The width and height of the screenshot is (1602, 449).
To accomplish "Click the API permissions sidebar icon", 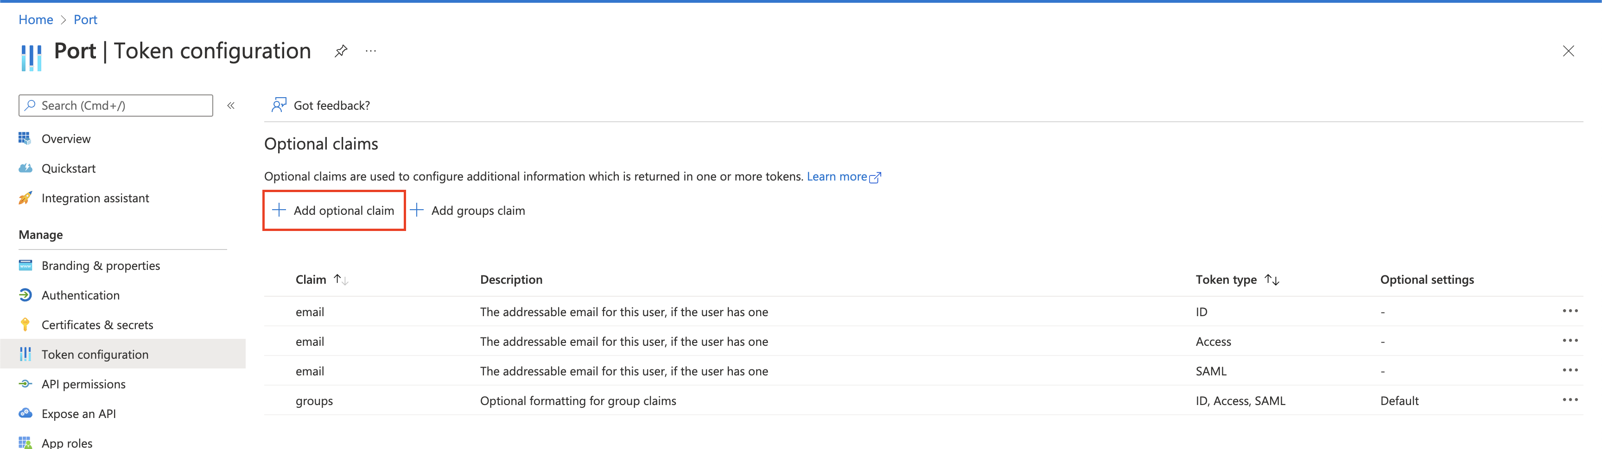I will (x=25, y=384).
